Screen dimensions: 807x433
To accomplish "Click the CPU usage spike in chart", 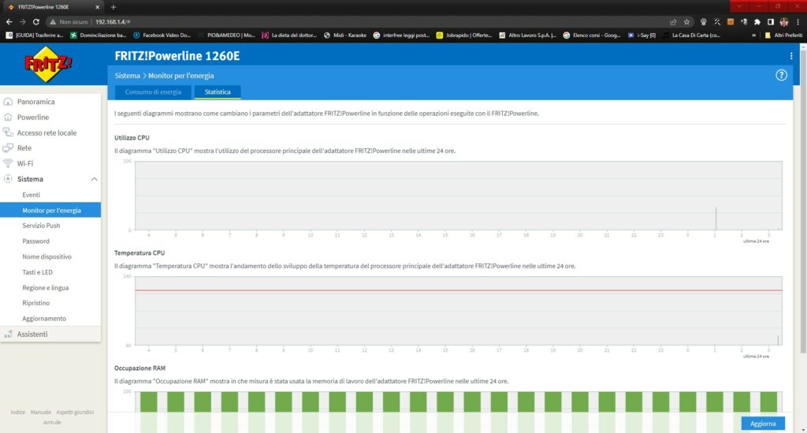I will coord(716,218).
